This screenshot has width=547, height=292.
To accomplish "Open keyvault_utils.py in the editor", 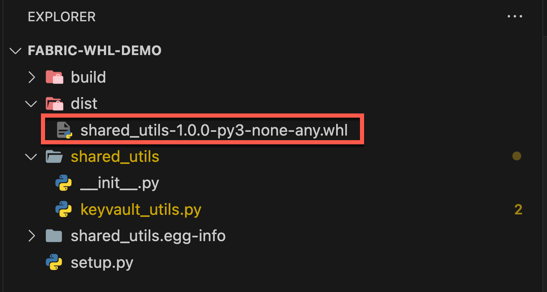I will click(x=141, y=209).
